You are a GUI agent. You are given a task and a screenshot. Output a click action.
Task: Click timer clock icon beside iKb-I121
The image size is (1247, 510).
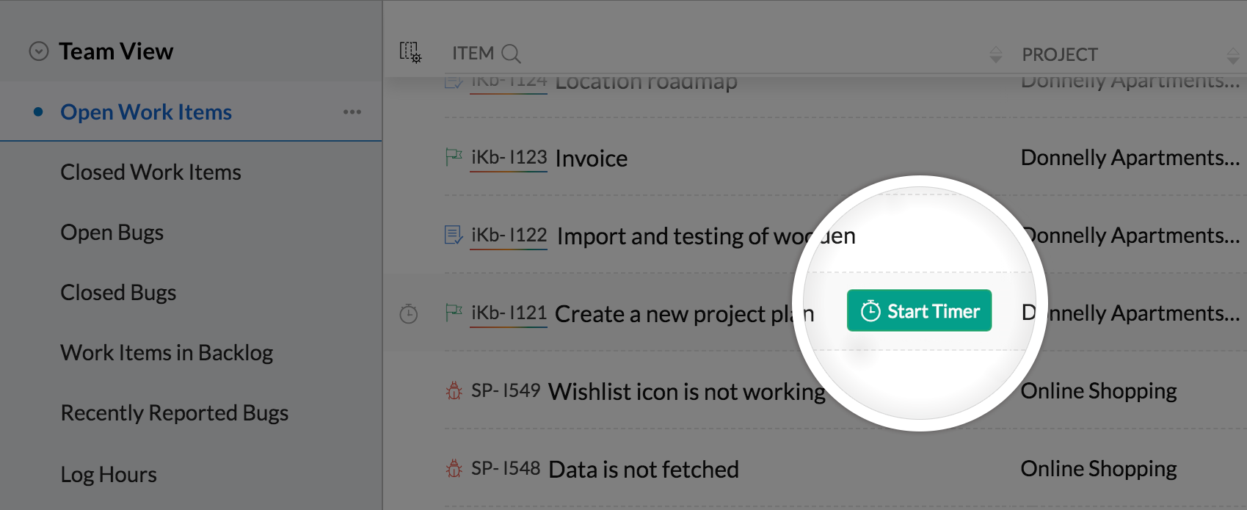[408, 314]
